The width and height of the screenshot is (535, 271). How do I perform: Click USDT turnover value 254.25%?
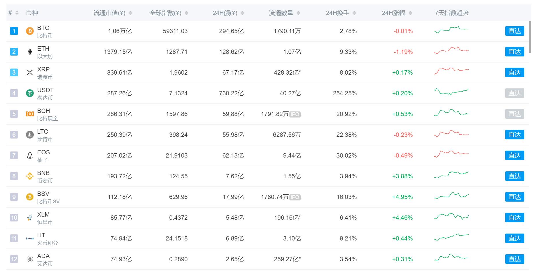coord(345,93)
